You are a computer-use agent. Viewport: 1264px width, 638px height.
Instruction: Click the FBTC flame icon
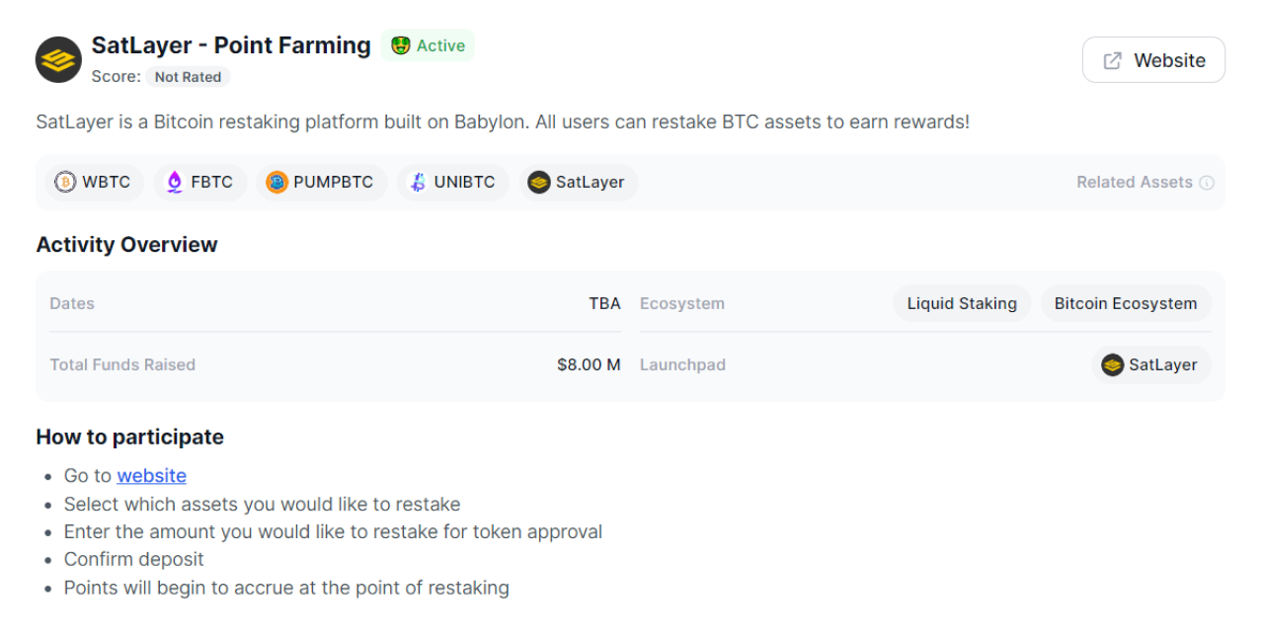[x=175, y=182]
